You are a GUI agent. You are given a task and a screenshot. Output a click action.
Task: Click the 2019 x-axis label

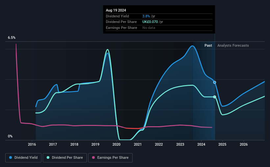(x=95, y=144)
